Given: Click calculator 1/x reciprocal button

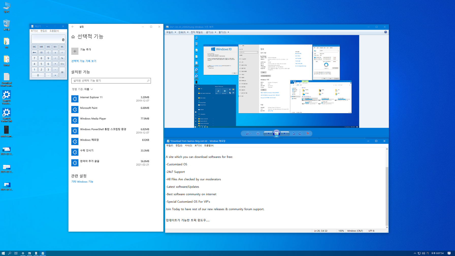Looking at the screenshot, I should coord(62,64).
